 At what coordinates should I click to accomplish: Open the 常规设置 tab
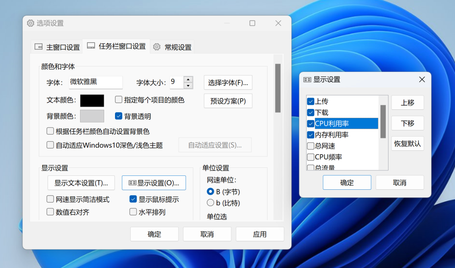(172, 47)
